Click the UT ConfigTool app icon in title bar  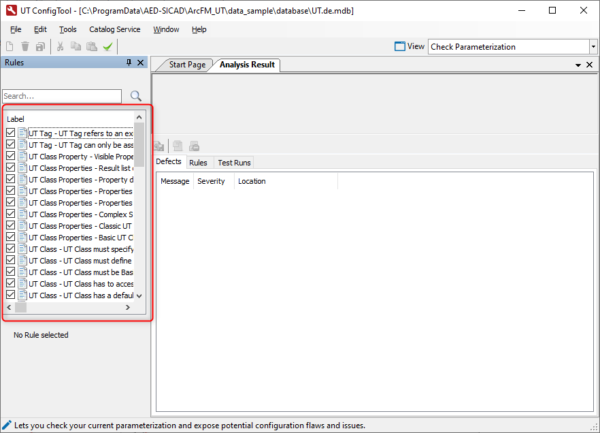click(x=11, y=10)
